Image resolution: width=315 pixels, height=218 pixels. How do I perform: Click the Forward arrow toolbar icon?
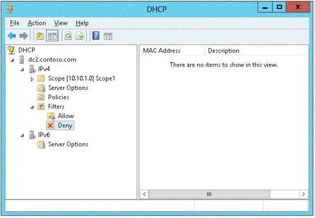[23, 36]
